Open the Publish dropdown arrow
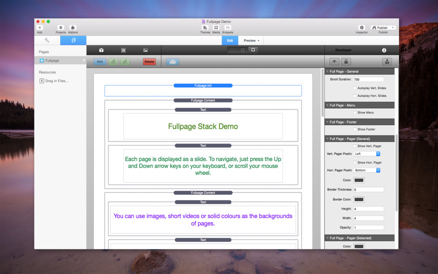This screenshot has width=438, height=274. 393,28
